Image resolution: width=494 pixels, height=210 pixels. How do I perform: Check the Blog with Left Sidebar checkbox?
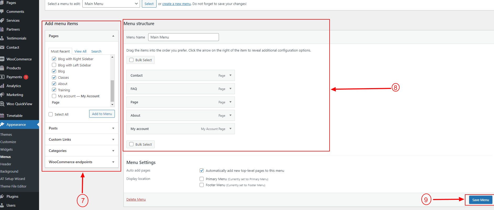(54, 65)
